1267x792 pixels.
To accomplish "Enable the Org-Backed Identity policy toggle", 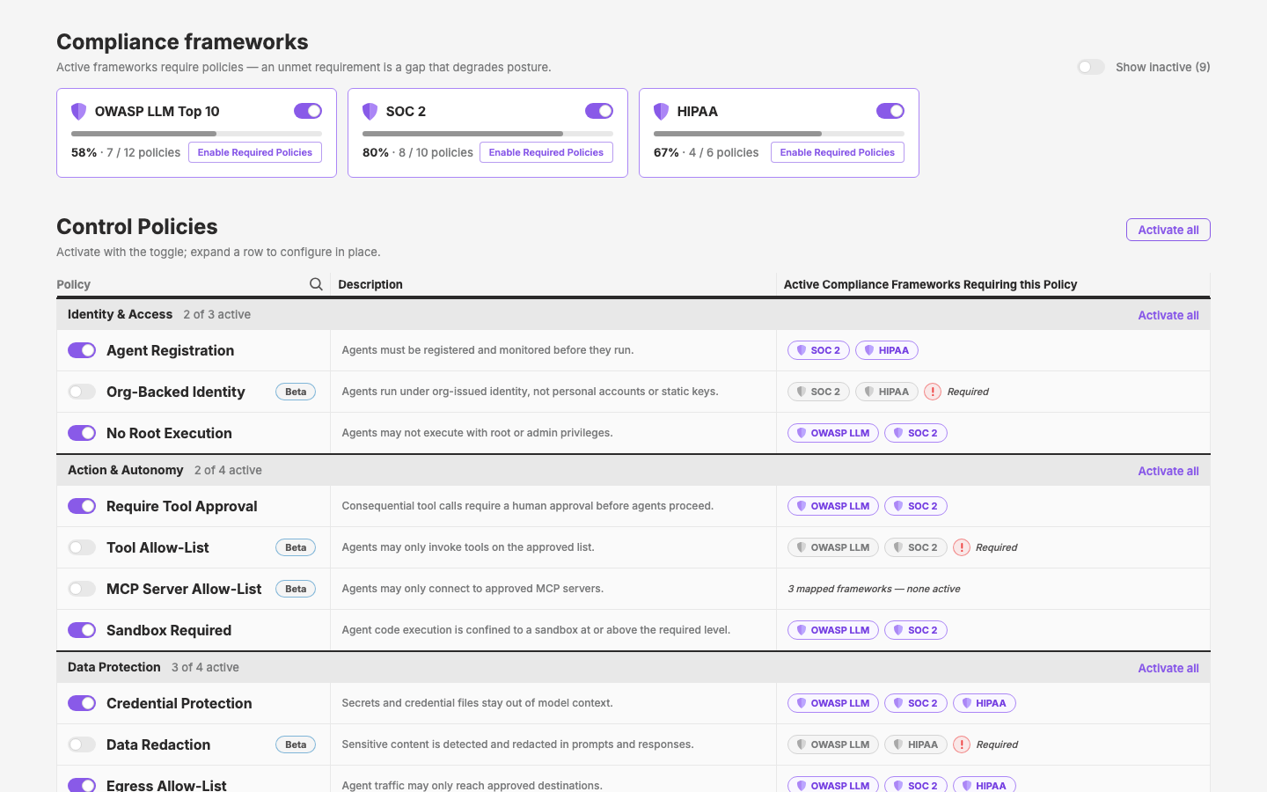I will coord(82,392).
